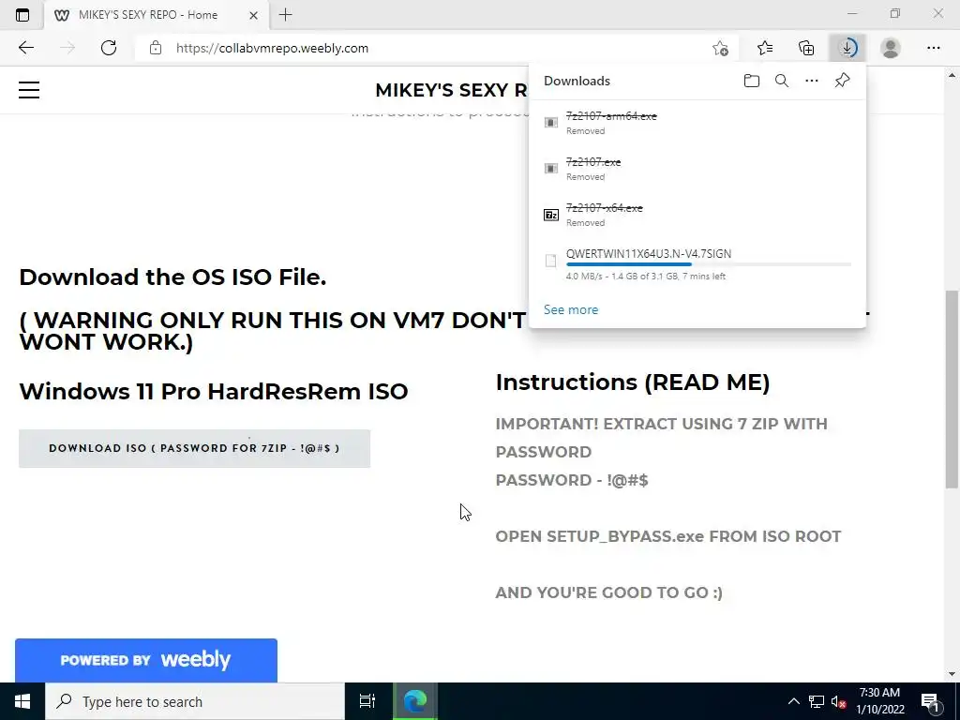This screenshot has width=960, height=720.
Task: Select the removed 7z2107.exe download
Action: pyautogui.click(x=697, y=169)
